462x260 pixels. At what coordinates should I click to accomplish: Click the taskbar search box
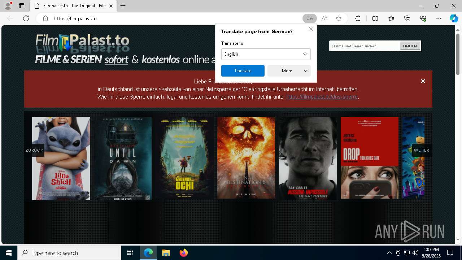69,253
